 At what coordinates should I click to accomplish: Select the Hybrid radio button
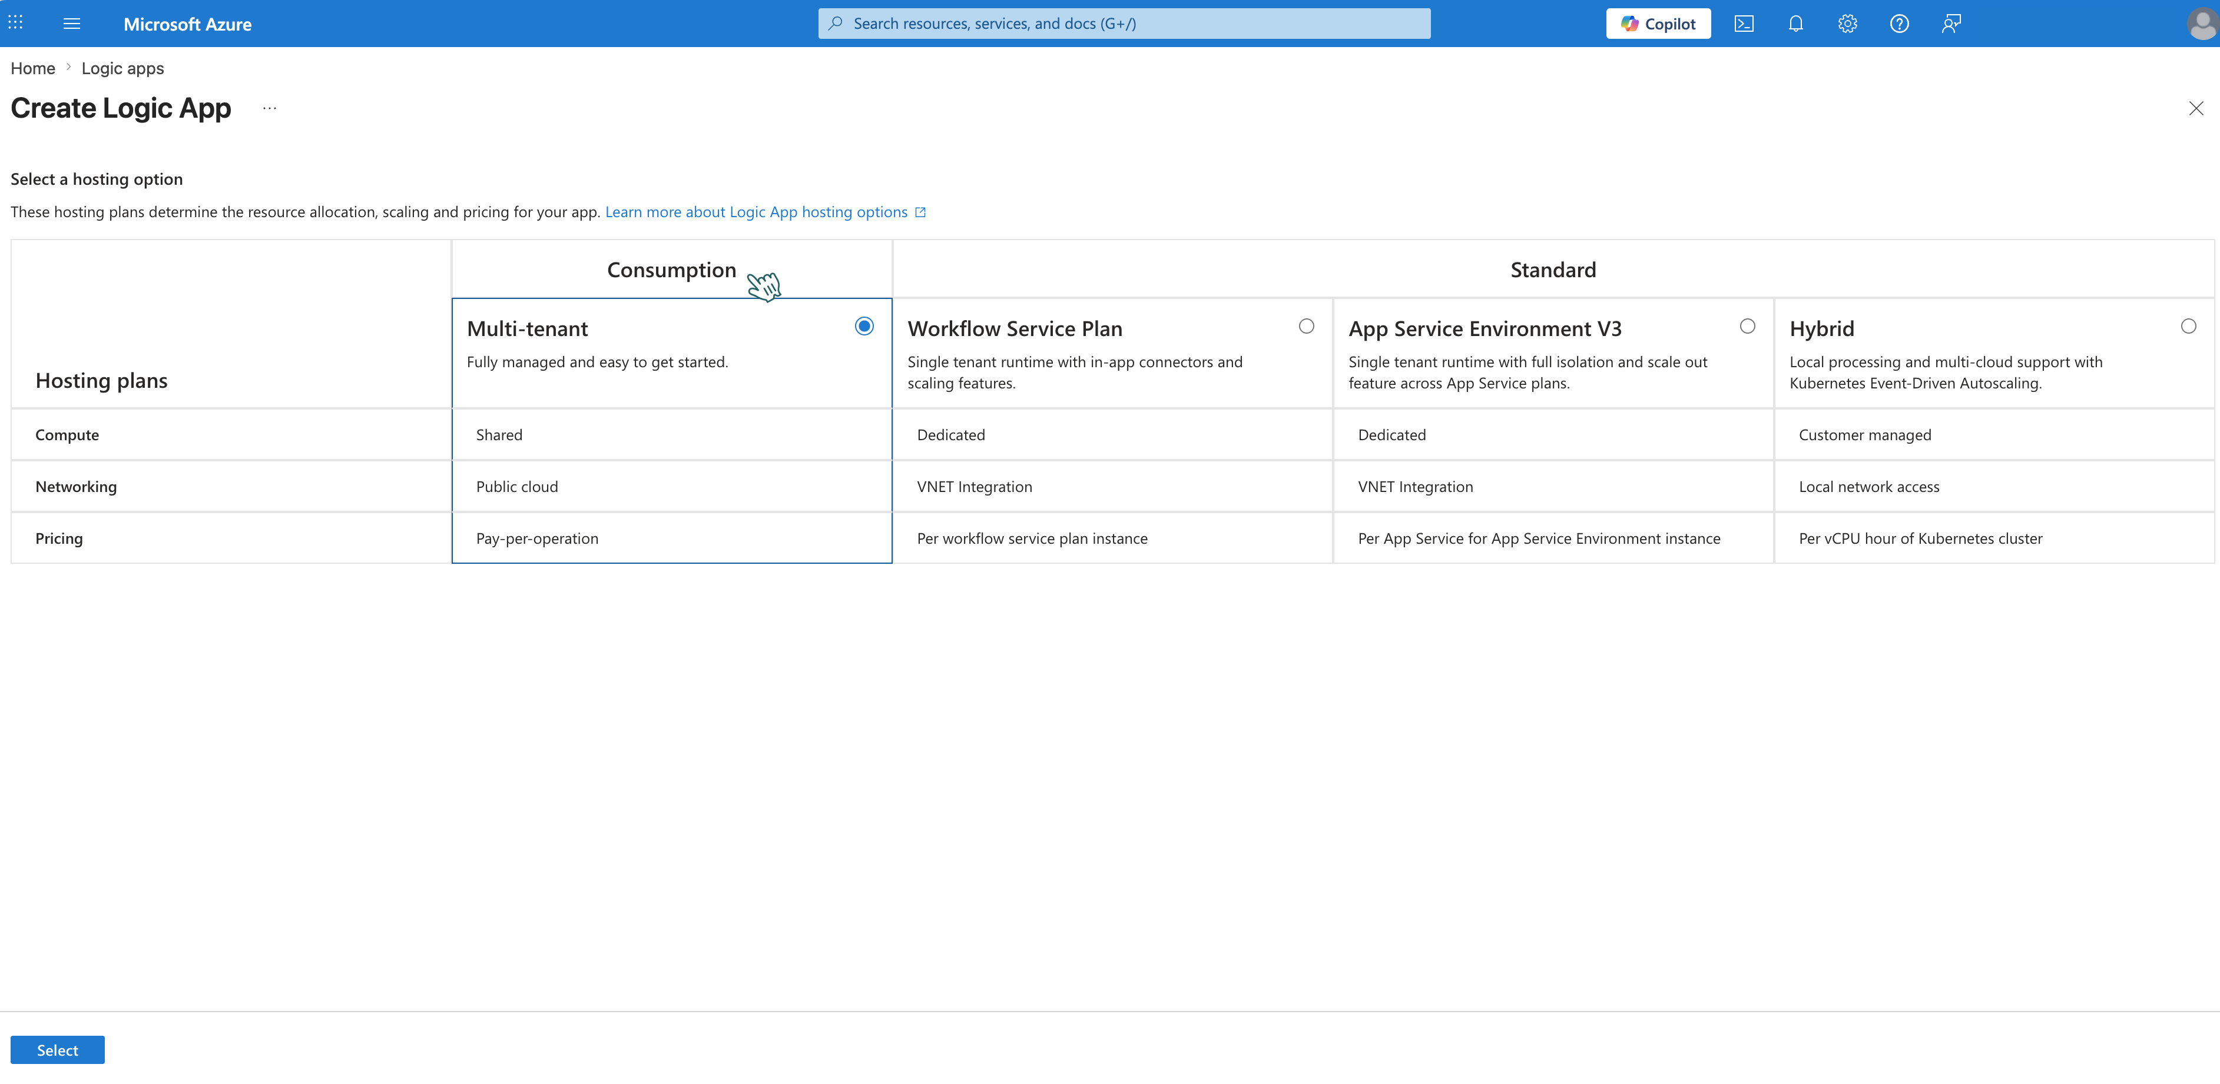tap(2188, 327)
